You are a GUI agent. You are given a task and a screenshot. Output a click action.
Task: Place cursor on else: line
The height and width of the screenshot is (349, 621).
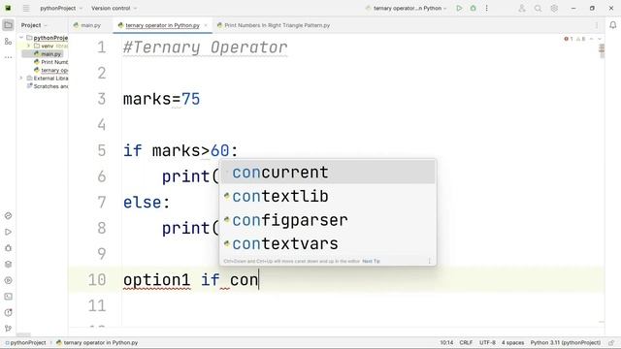147,203
